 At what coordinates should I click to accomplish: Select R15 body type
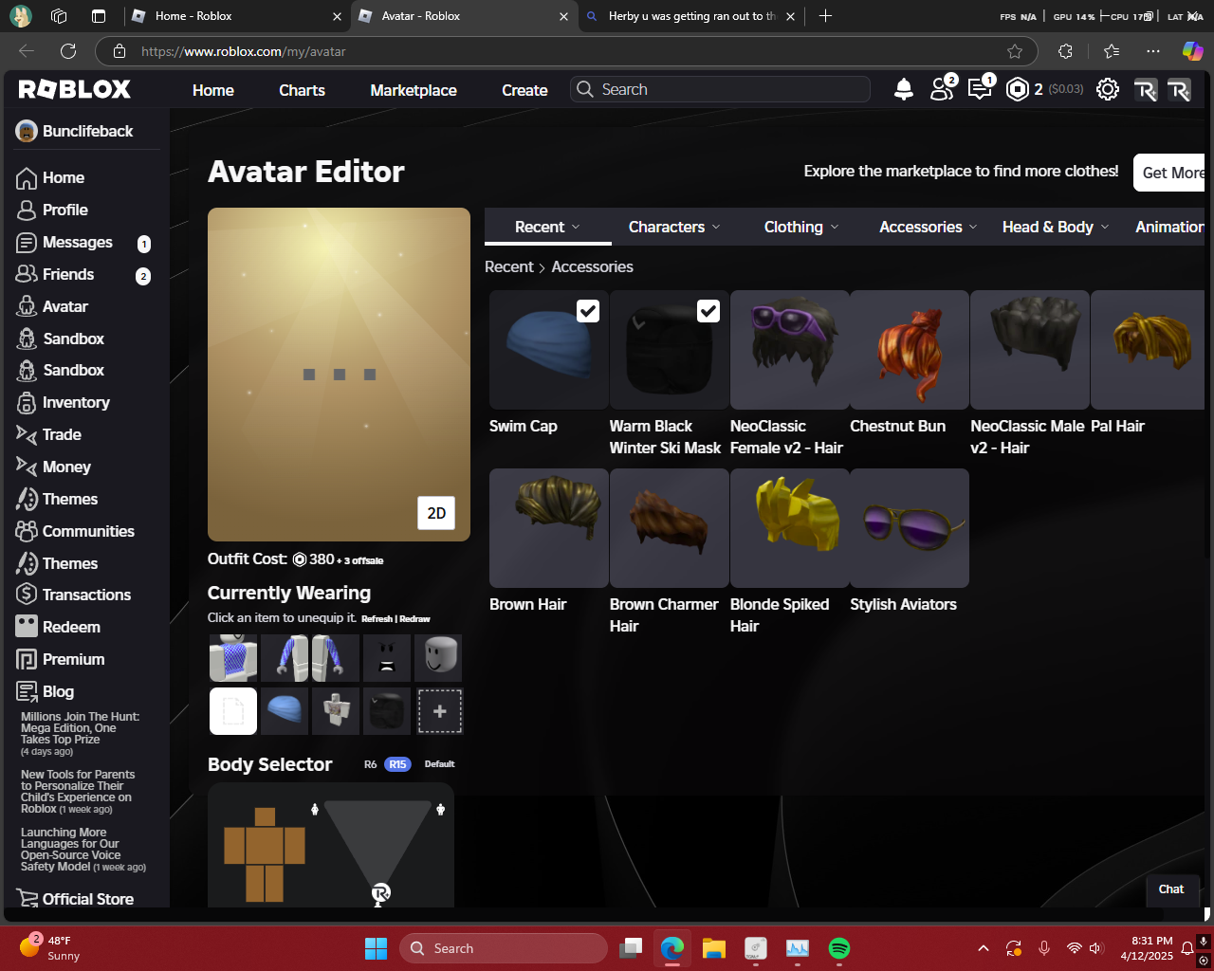397,764
